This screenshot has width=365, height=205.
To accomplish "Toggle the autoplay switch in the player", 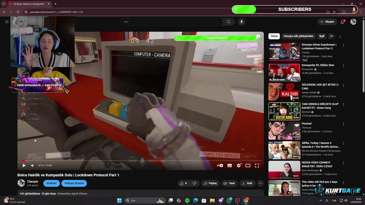I will click(220, 165).
